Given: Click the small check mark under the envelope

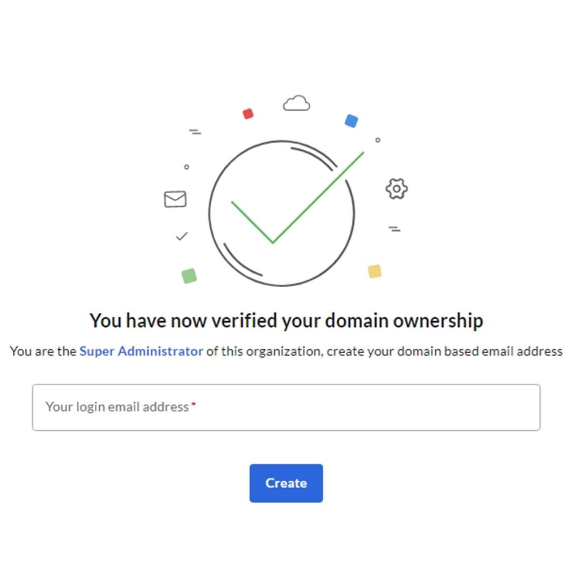Looking at the screenshot, I should click(x=182, y=235).
